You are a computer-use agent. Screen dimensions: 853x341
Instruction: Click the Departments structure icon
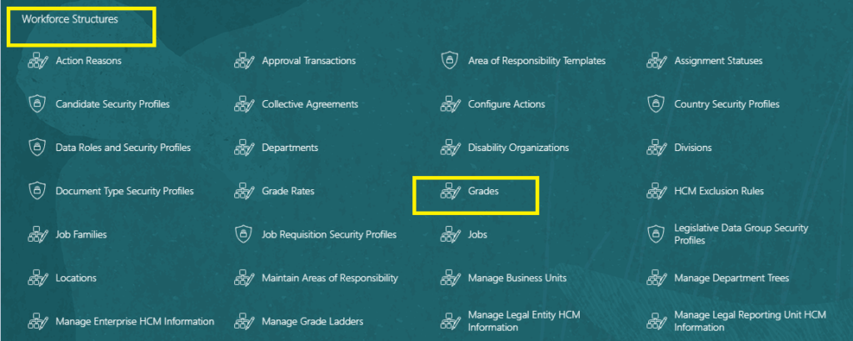[244, 148]
